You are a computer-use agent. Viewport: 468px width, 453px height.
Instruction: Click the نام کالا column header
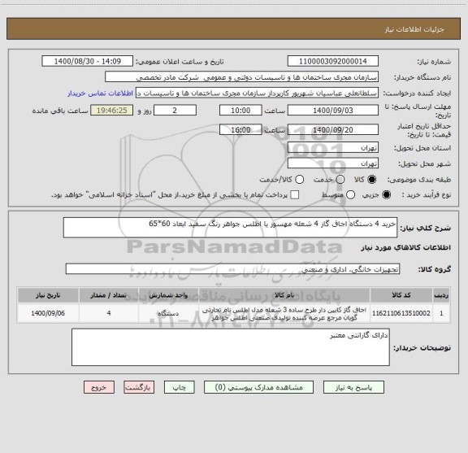[x=284, y=295]
